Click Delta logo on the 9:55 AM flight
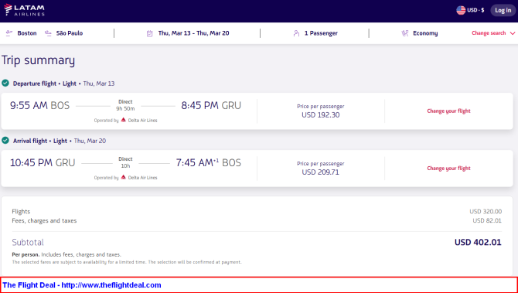Viewport: 518px width, 293px height. tap(123, 121)
